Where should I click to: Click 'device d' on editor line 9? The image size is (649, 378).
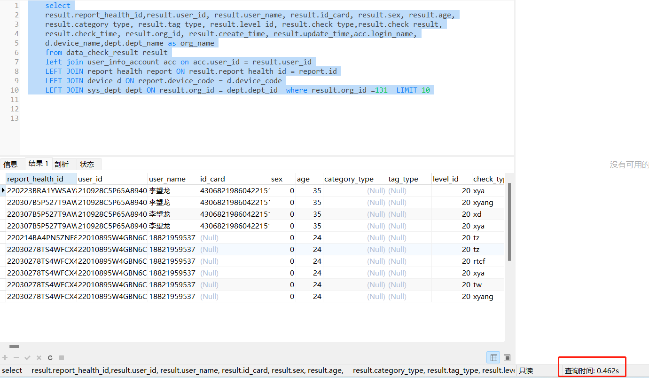[104, 81]
